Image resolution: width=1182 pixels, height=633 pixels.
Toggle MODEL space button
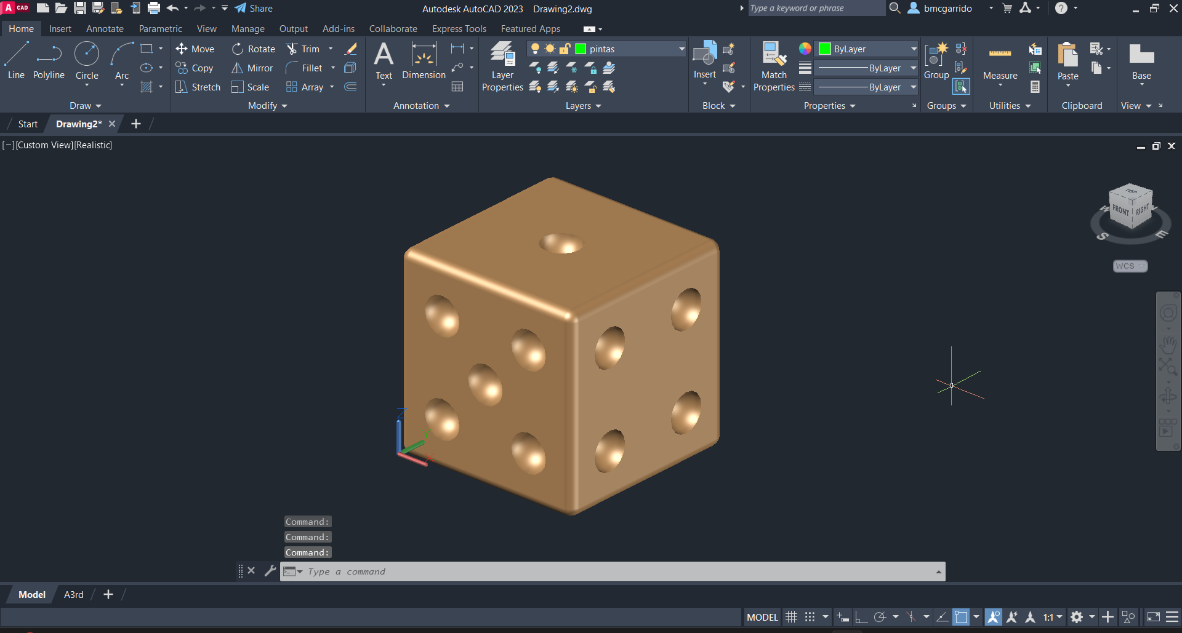tap(762, 617)
